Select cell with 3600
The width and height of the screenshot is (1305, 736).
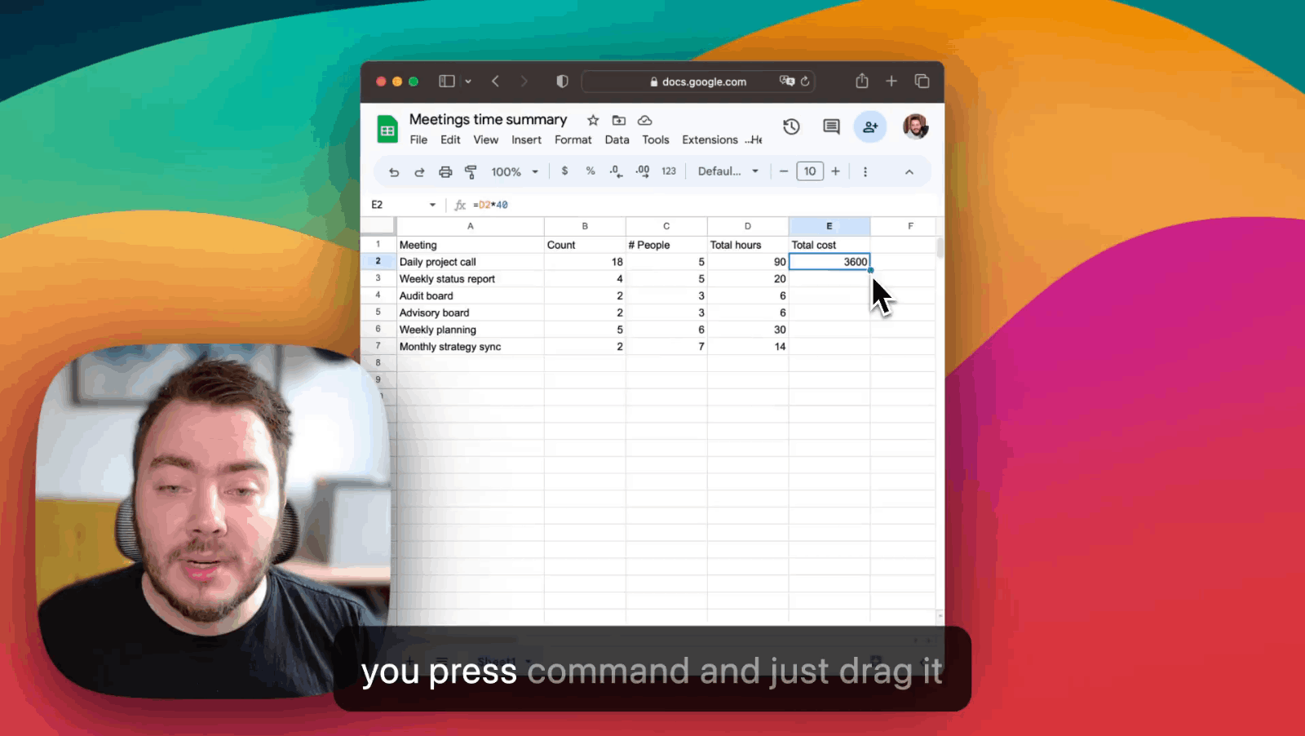click(x=829, y=262)
